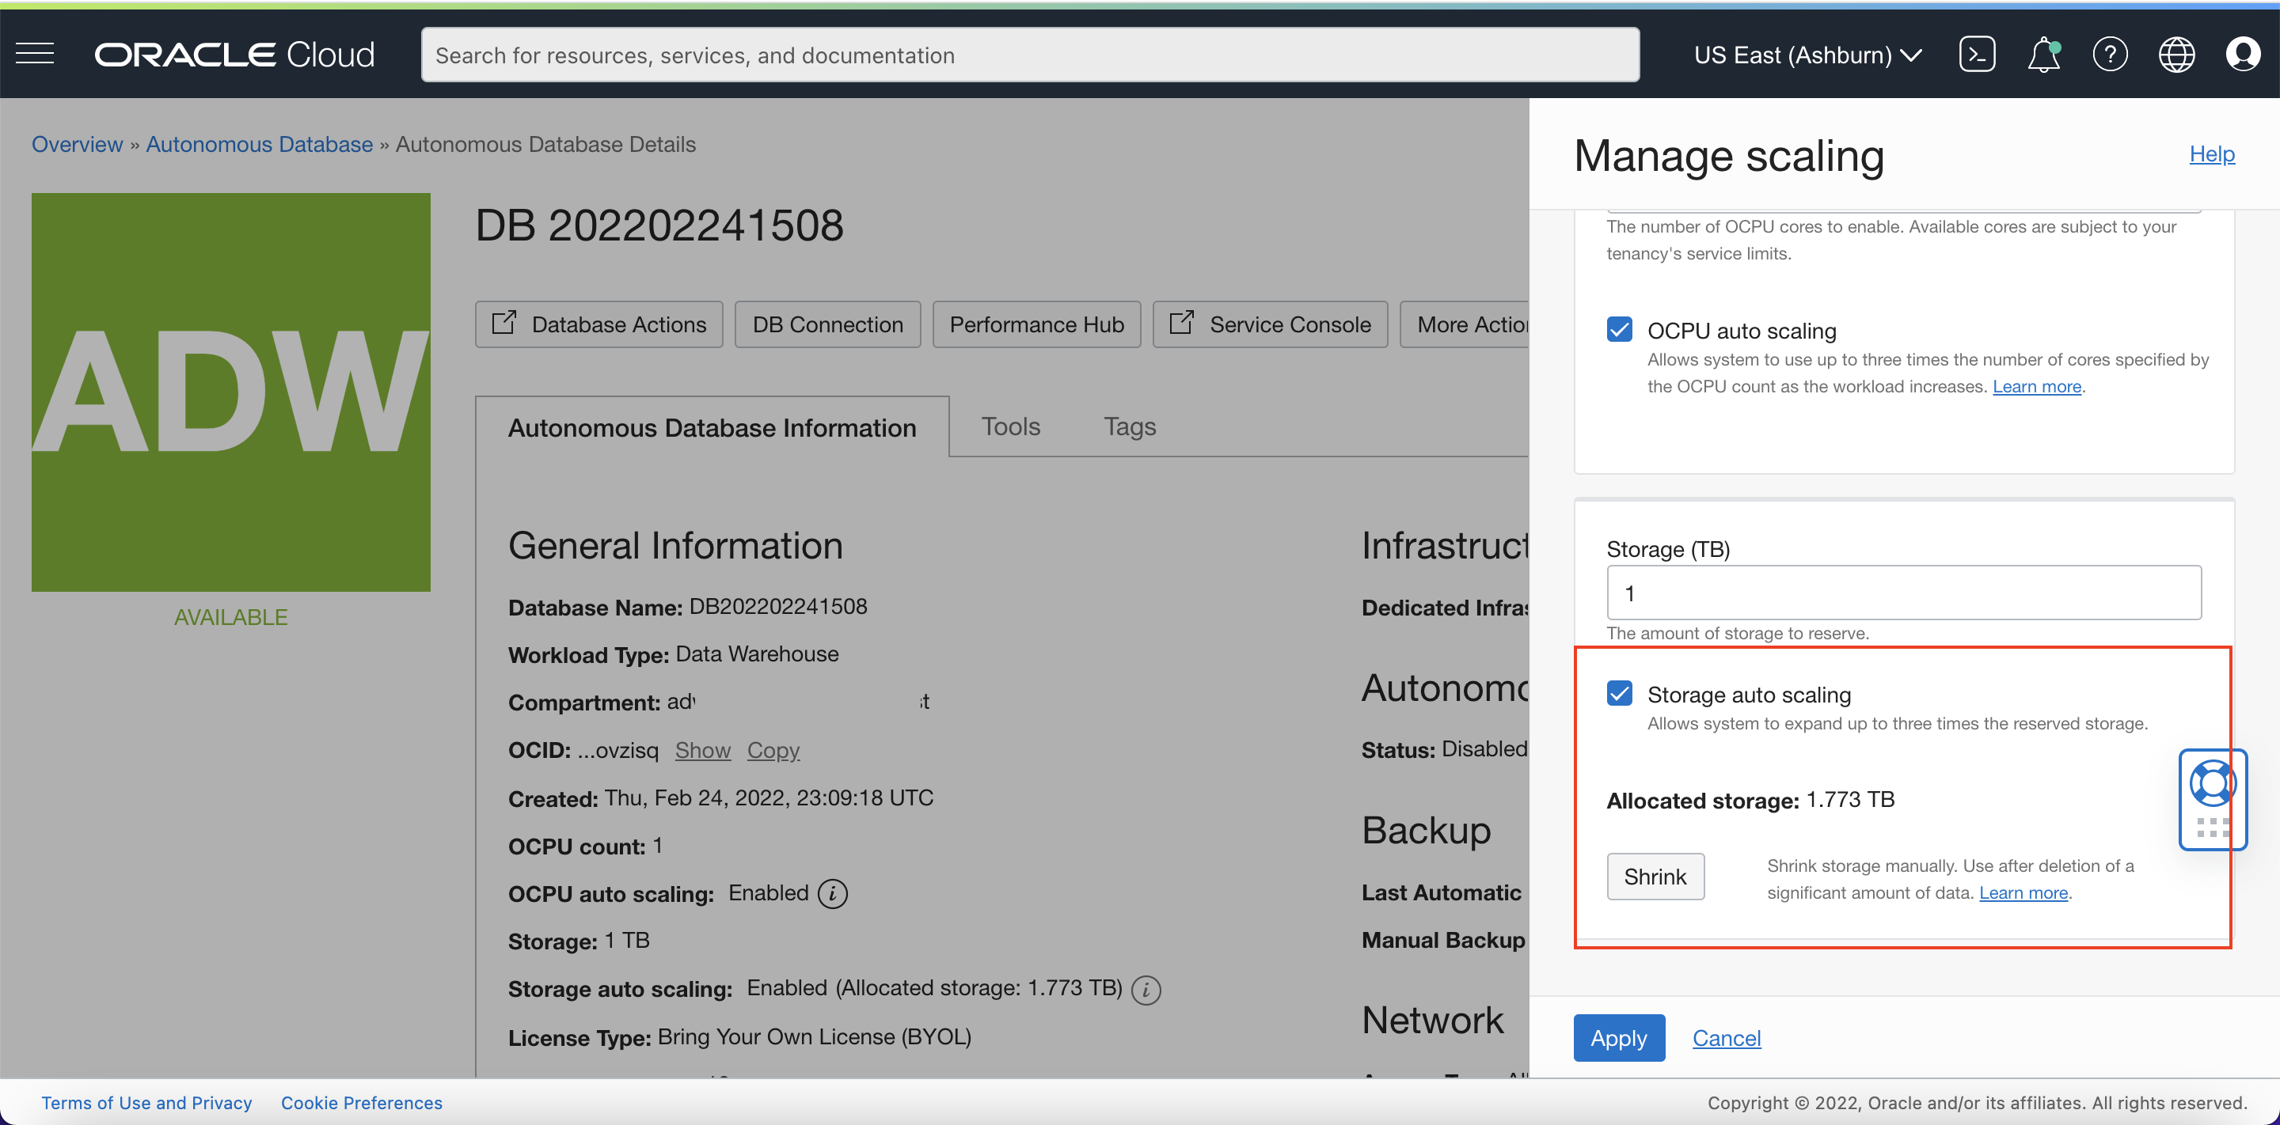Click the help question mark icon
The height and width of the screenshot is (1125, 2280).
pyautogui.click(x=2109, y=54)
